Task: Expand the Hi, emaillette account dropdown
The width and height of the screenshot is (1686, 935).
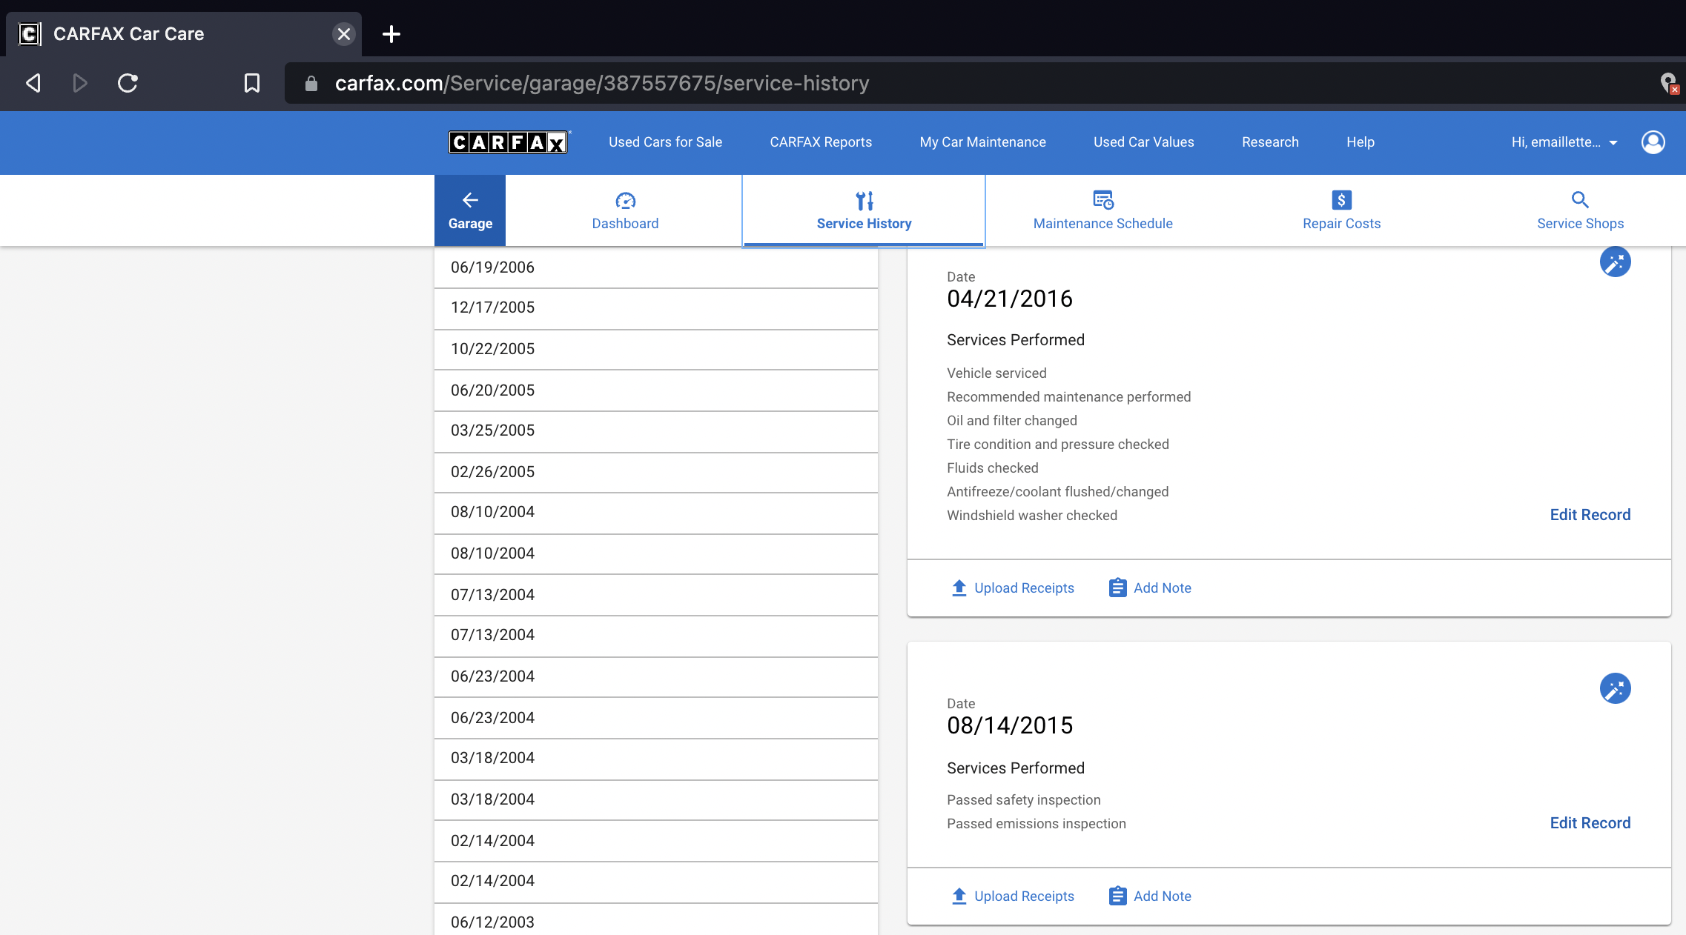Action: (1564, 142)
